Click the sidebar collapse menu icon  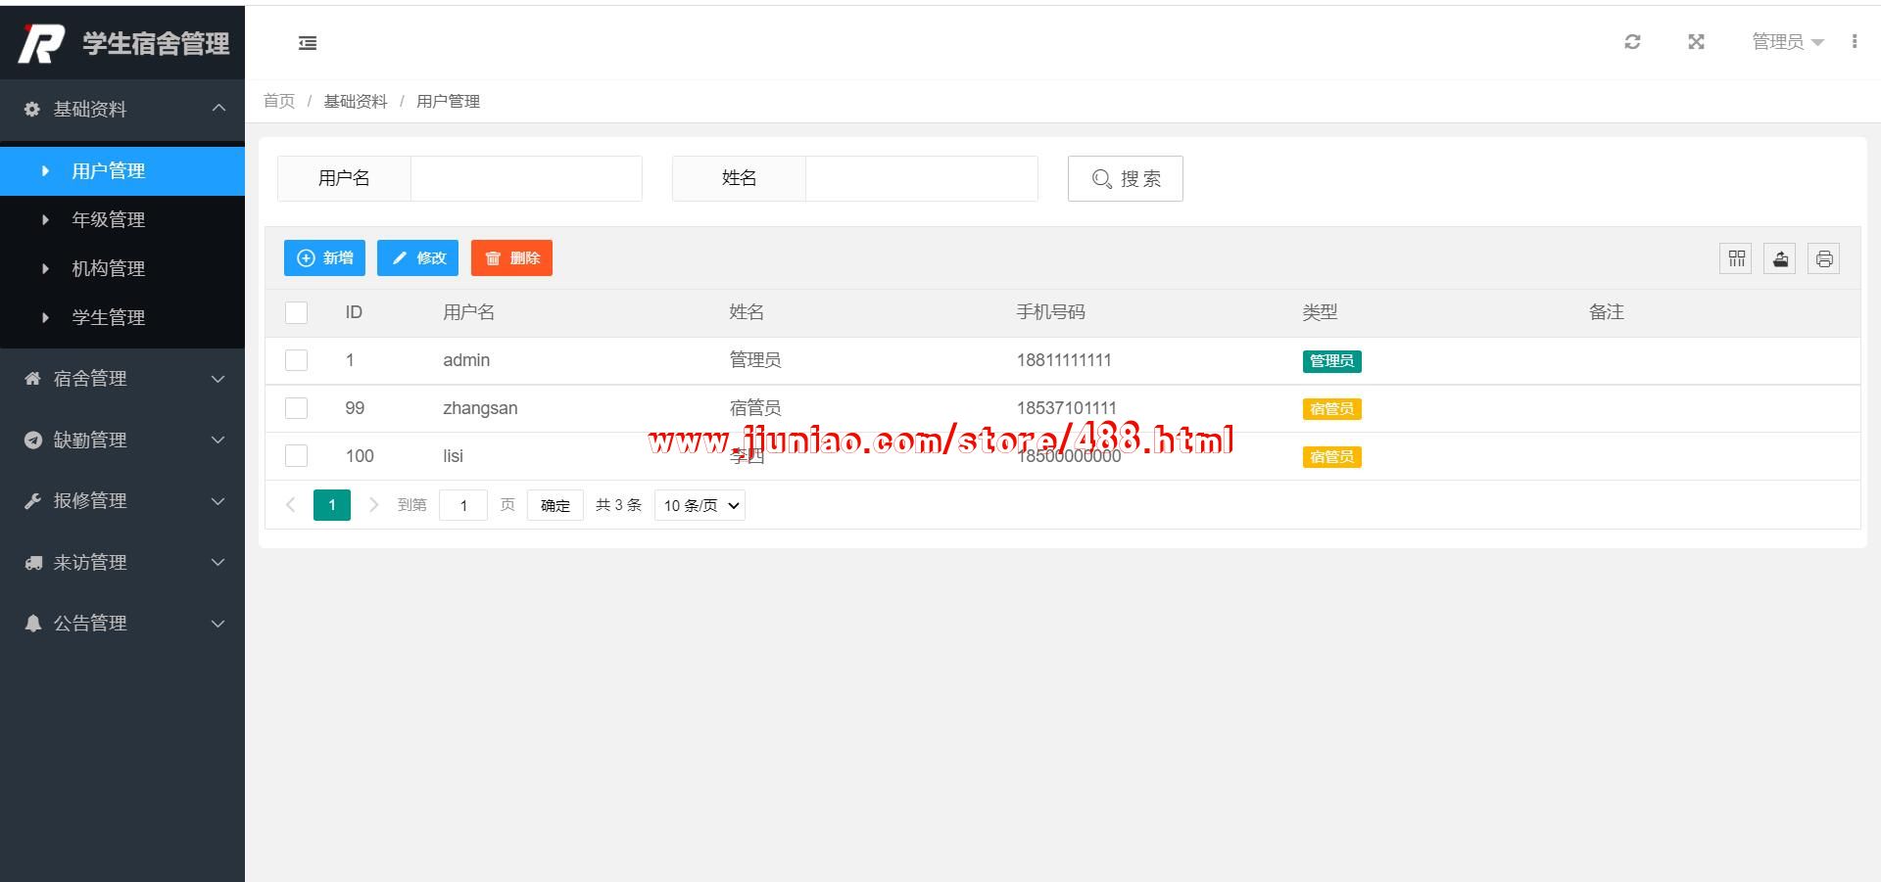coord(308,43)
